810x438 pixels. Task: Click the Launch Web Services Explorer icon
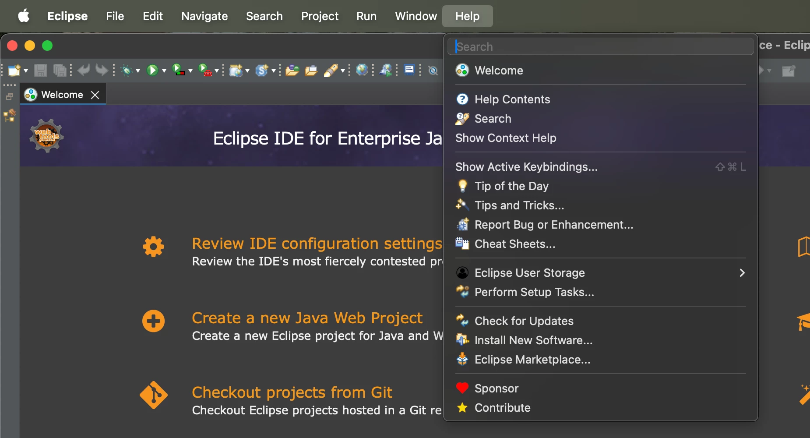pos(386,70)
